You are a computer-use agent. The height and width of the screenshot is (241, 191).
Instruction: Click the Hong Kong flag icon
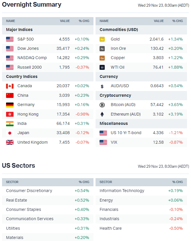[x=10, y=114]
